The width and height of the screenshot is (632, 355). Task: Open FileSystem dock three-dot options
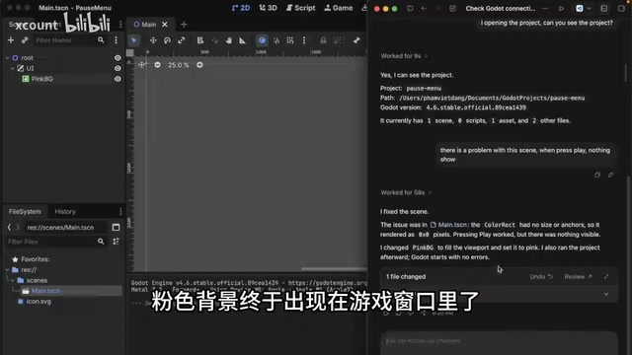coord(120,212)
